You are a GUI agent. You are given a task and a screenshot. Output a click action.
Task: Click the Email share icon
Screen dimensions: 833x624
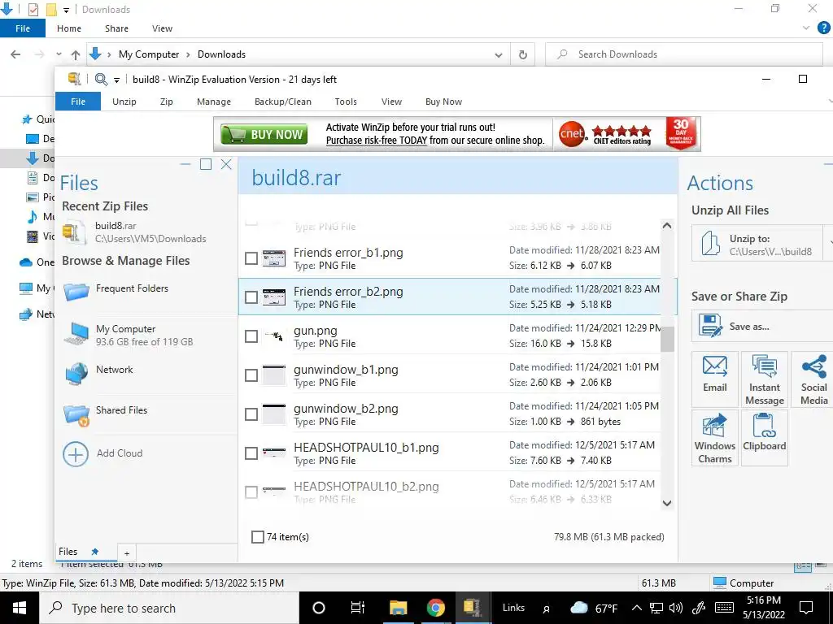714,366
